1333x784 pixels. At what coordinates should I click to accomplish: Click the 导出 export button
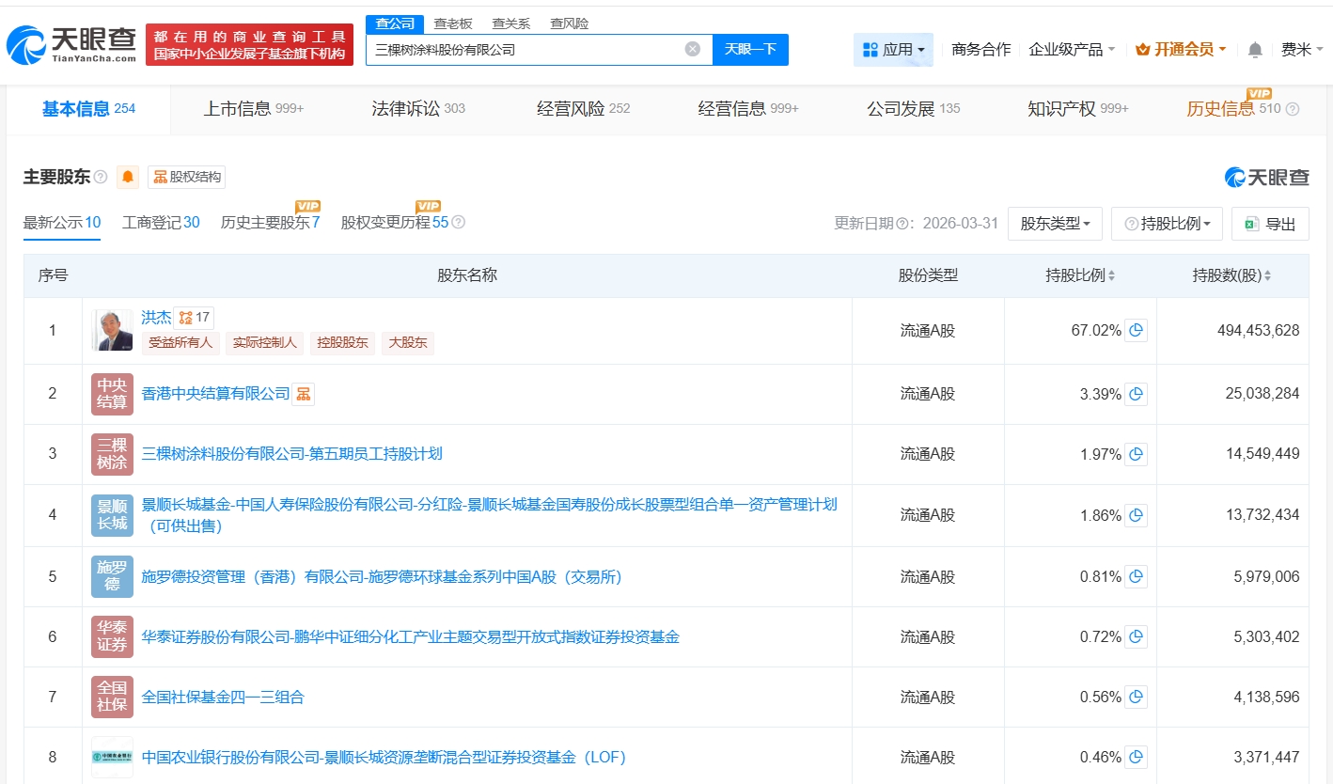point(1270,224)
